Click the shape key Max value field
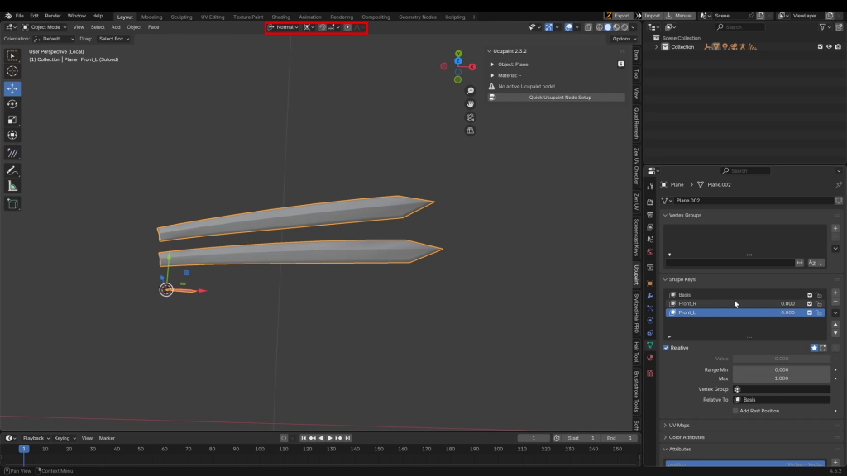 point(781,379)
